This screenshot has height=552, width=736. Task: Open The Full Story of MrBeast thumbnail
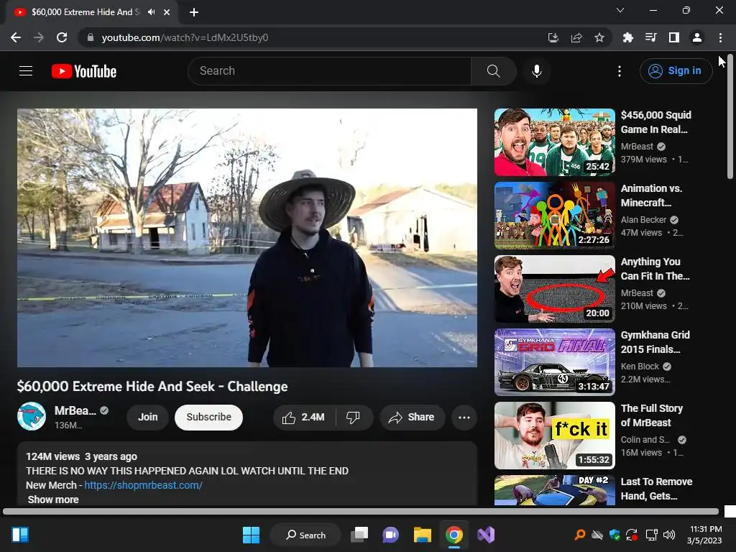pyautogui.click(x=554, y=435)
